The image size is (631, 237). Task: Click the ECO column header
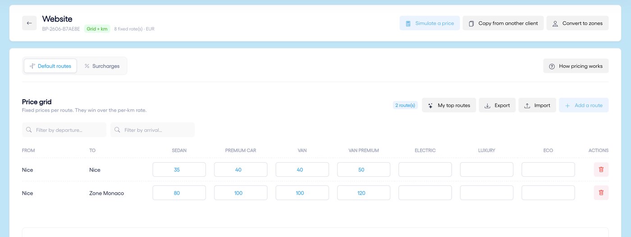click(x=548, y=150)
